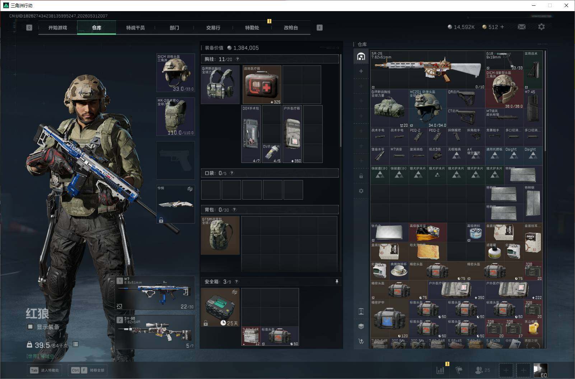Click the stacked layers icon in stash sidebar
This screenshot has width=575, height=379.
click(x=361, y=326)
